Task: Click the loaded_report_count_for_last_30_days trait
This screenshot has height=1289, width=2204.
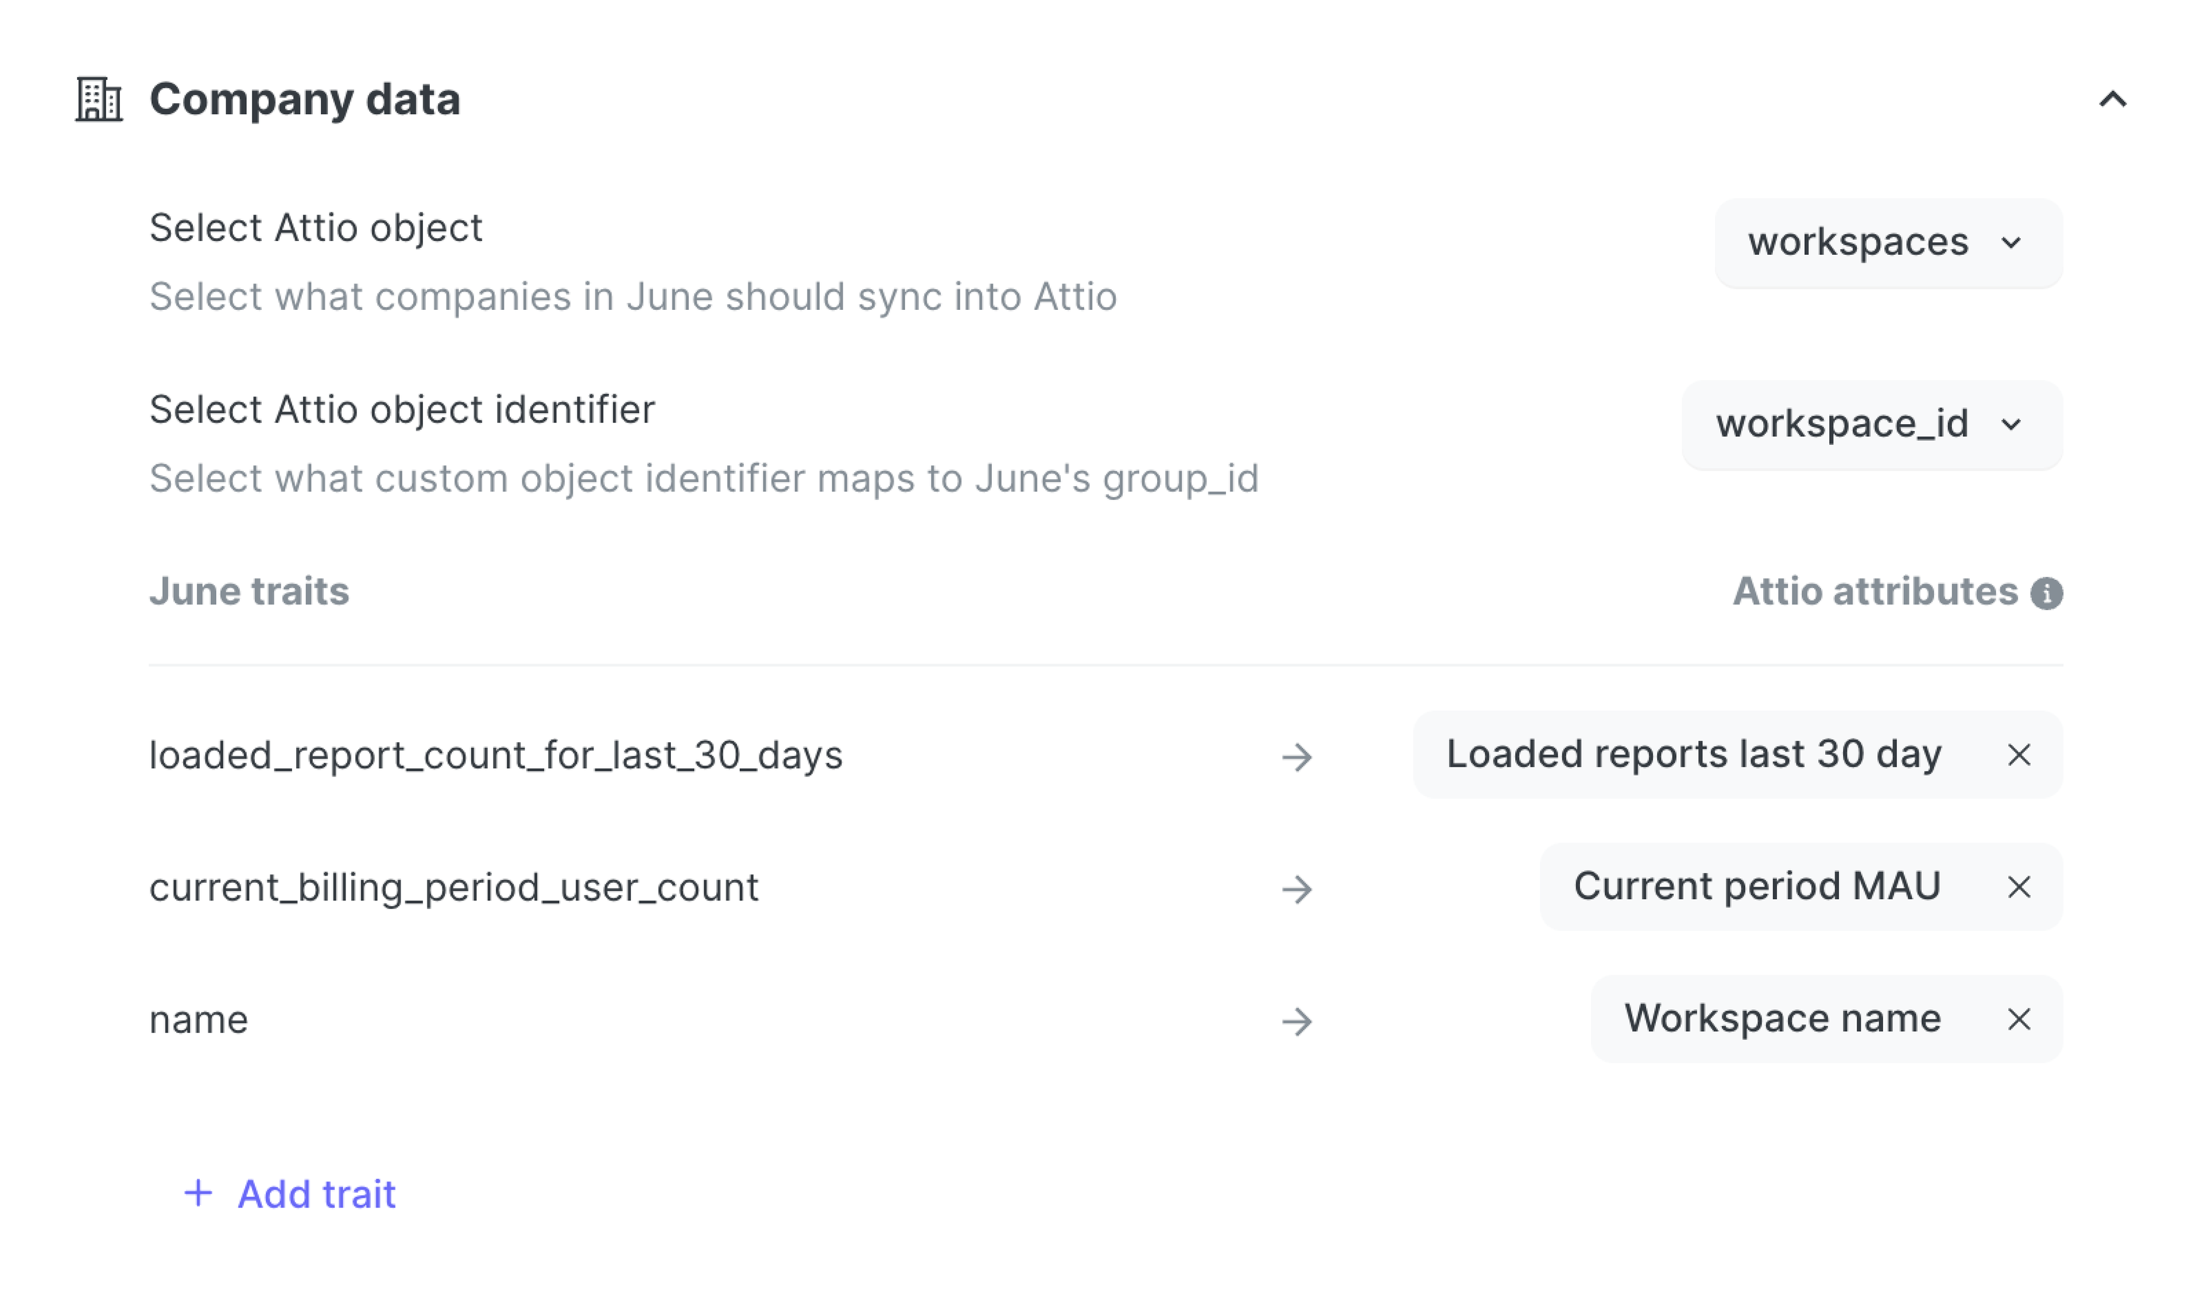Action: pyautogui.click(x=495, y=756)
